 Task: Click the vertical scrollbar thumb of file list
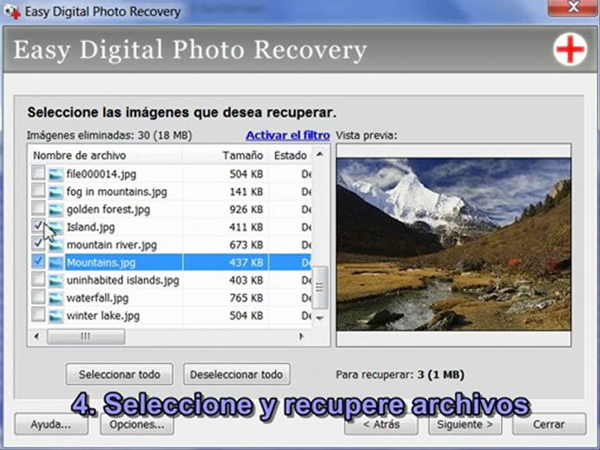point(320,287)
